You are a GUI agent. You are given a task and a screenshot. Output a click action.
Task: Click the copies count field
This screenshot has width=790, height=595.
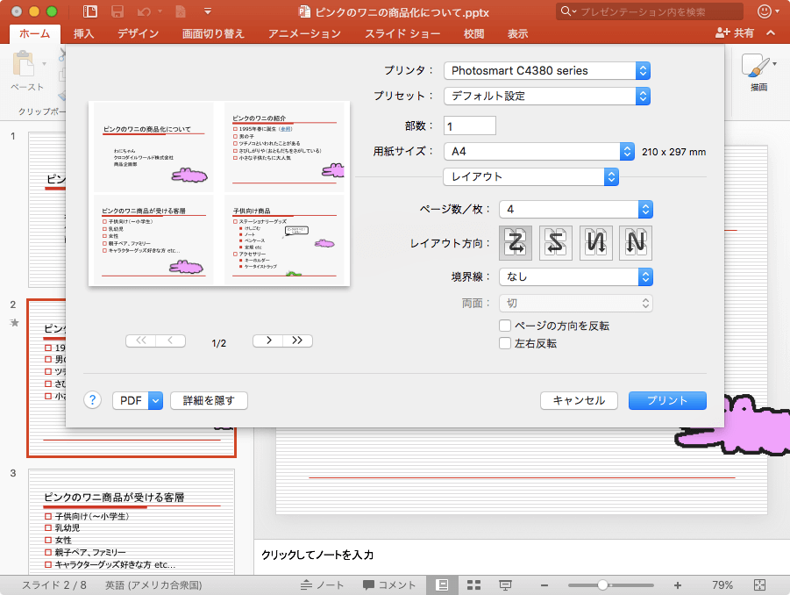point(470,125)
